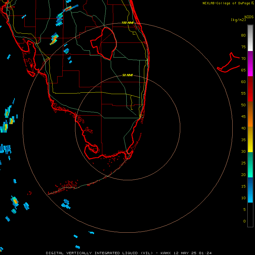Image resolution: width=255 pixels, height=255 pixels.
Task: Click the legend value 50
Action: 243,105
